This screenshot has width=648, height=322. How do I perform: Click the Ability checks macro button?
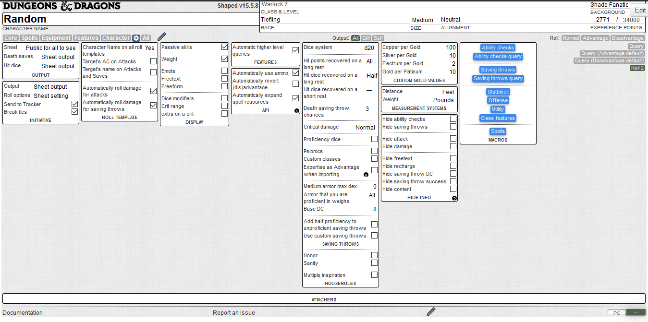point(498,48)
